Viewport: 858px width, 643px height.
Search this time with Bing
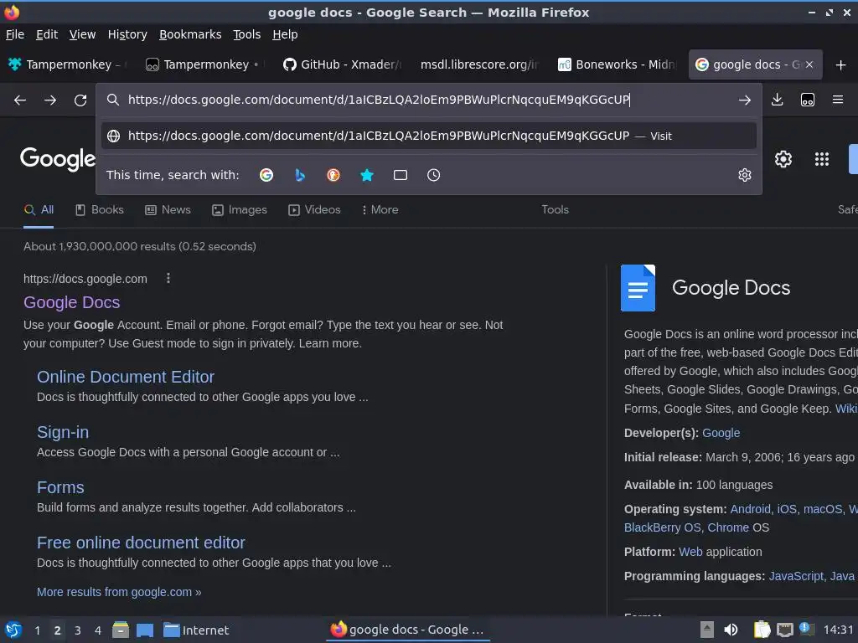pos(300,175)
